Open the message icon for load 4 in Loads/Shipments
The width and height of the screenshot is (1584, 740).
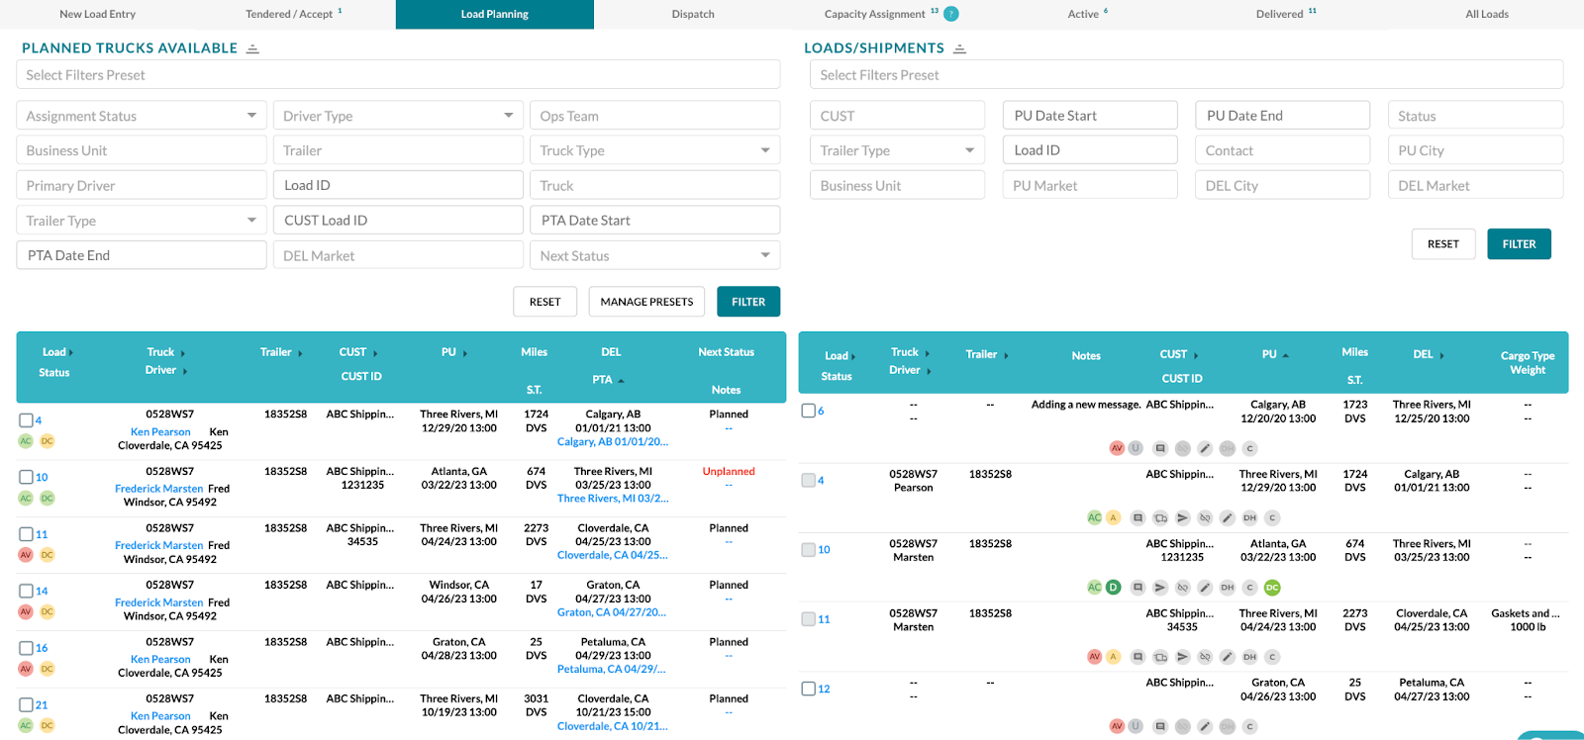[1138, 517]
